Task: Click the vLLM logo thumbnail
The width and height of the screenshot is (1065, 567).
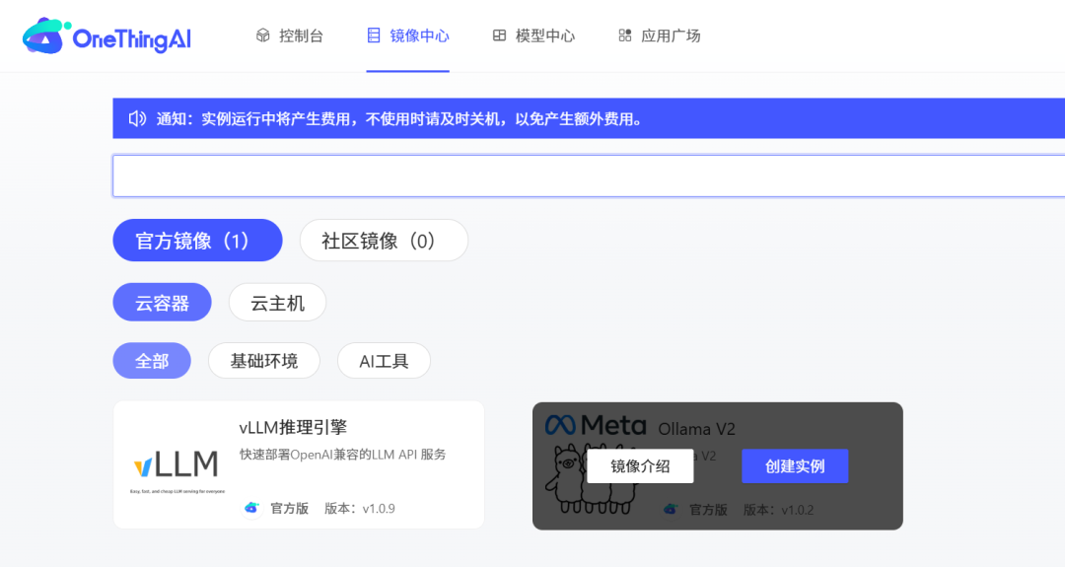Action: 177,466
